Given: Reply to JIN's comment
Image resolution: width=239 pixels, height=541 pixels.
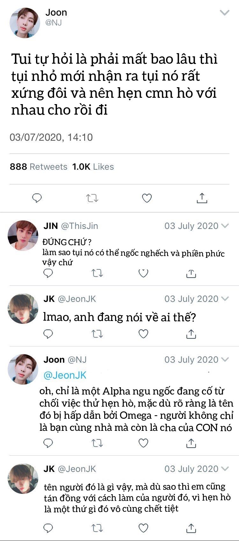Looking at the screenshot, I should pos(48,273).
